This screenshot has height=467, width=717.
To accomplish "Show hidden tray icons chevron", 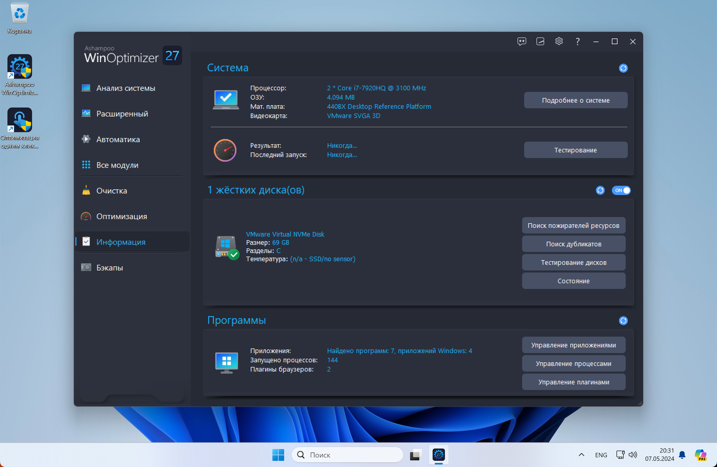I will point(581,455).
